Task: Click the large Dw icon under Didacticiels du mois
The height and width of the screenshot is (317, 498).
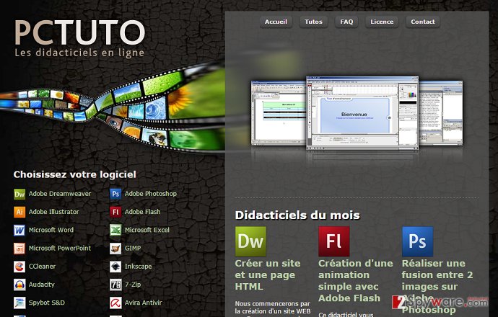Action: pyautogui.click(x=250, y=241)
